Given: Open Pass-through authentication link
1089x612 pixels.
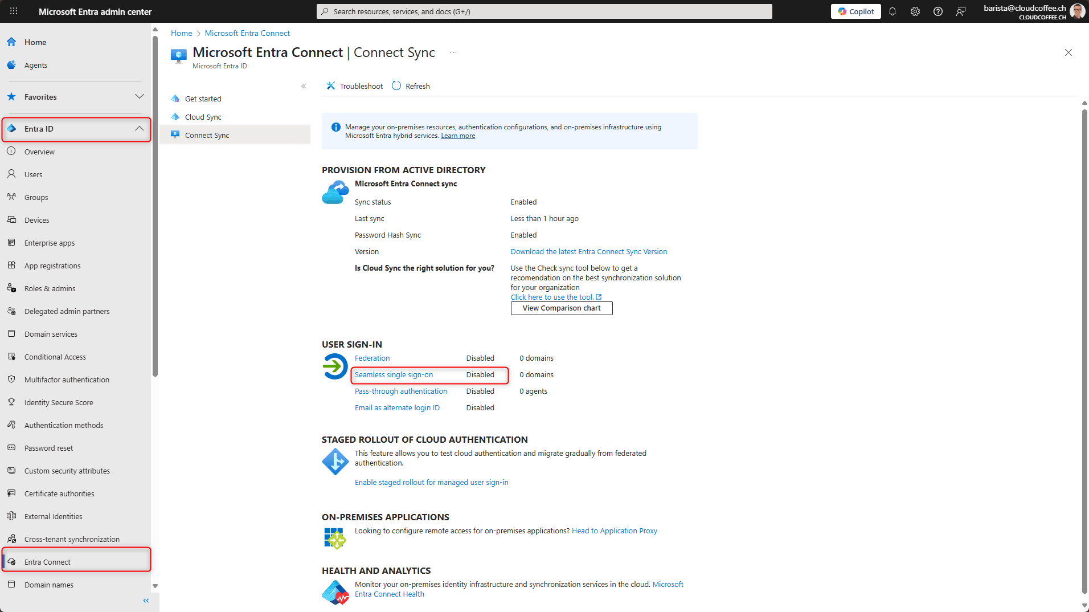Looking at the screenshot, I should click(400, 391).
